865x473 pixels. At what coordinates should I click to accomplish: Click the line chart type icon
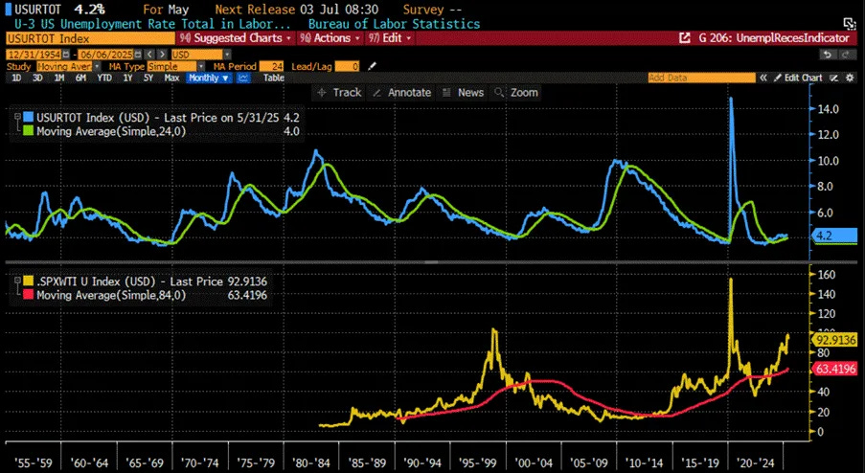point(242,78)
